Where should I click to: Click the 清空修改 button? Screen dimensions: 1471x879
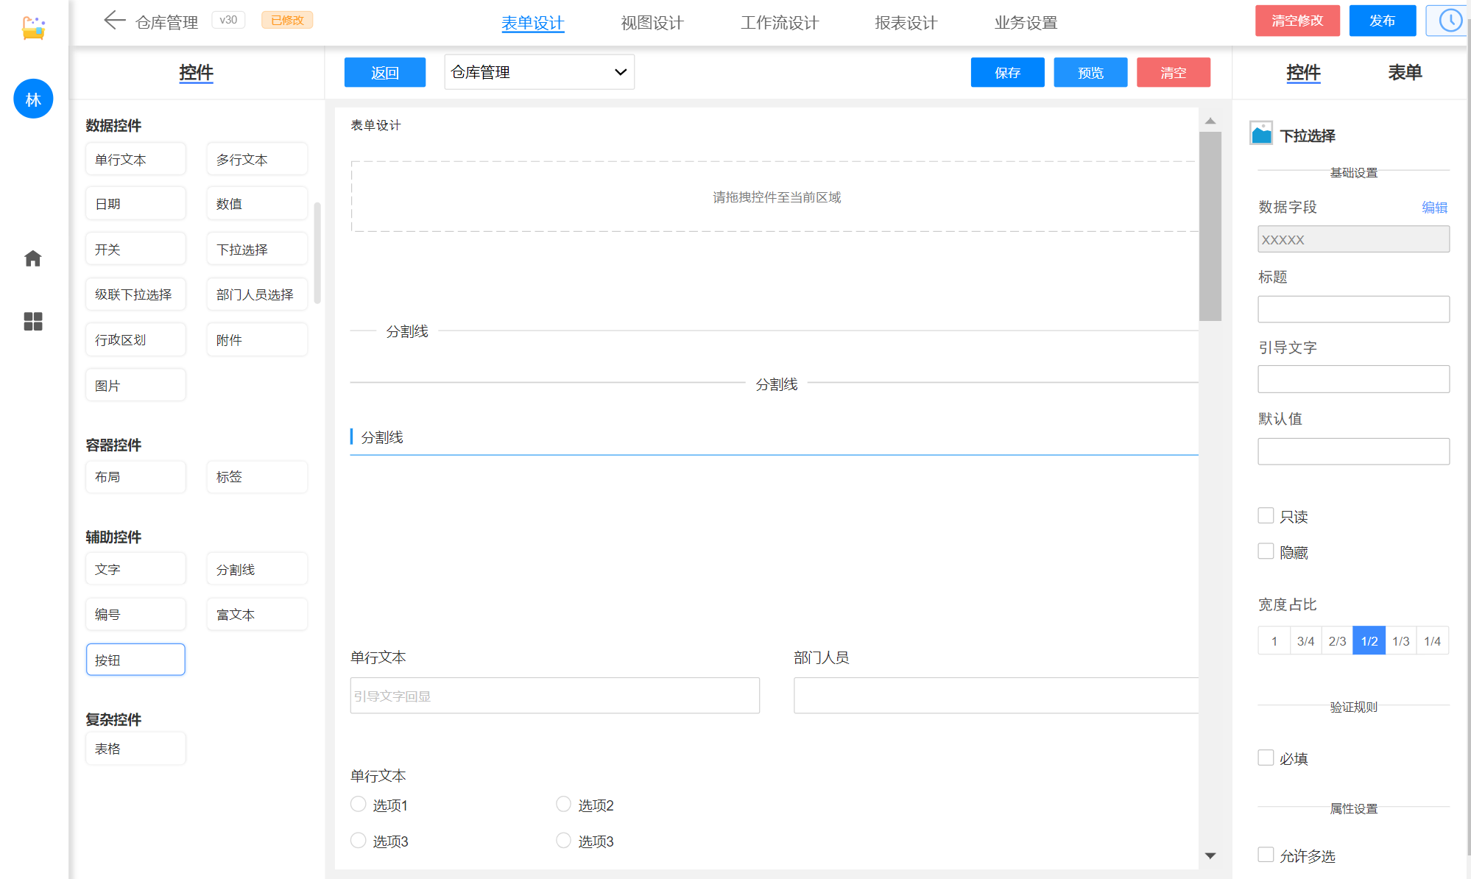coord(1297,21)
